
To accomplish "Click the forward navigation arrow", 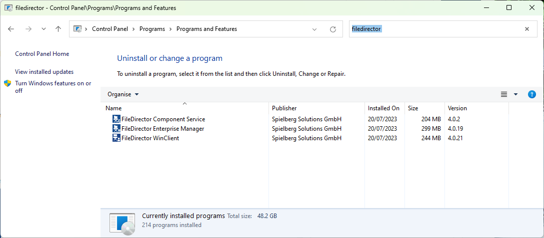I will click(x=28, y=29).
